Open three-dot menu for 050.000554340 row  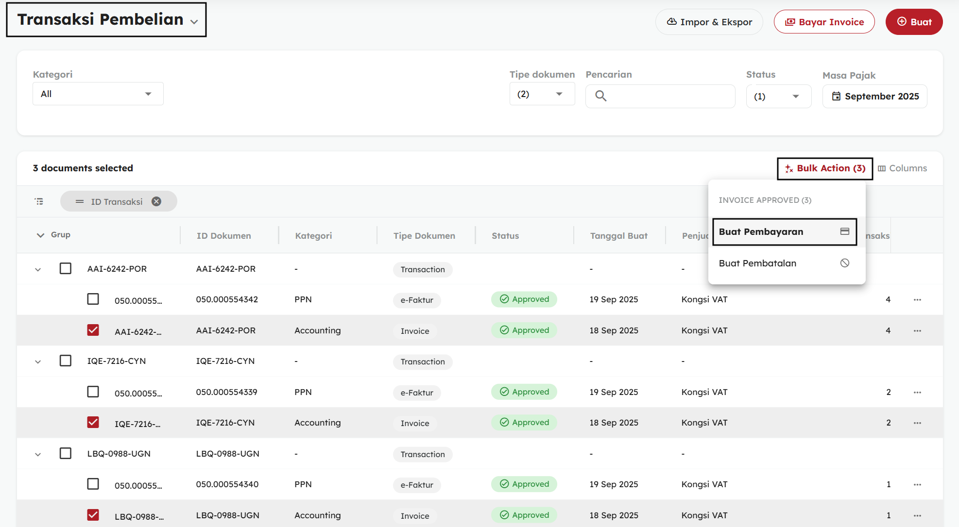(917, 485)
